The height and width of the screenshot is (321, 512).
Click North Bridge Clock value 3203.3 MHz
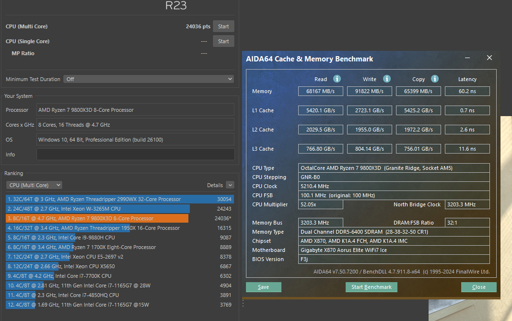(x=467, y=204)
